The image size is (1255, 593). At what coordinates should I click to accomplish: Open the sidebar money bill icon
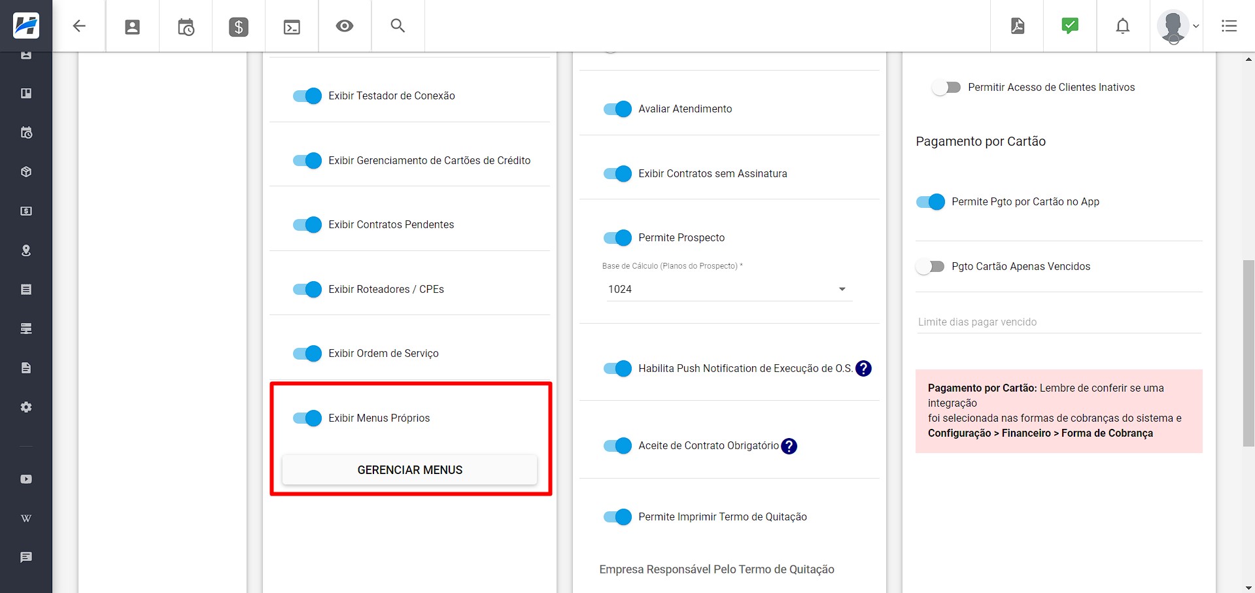tap(26, 211)
